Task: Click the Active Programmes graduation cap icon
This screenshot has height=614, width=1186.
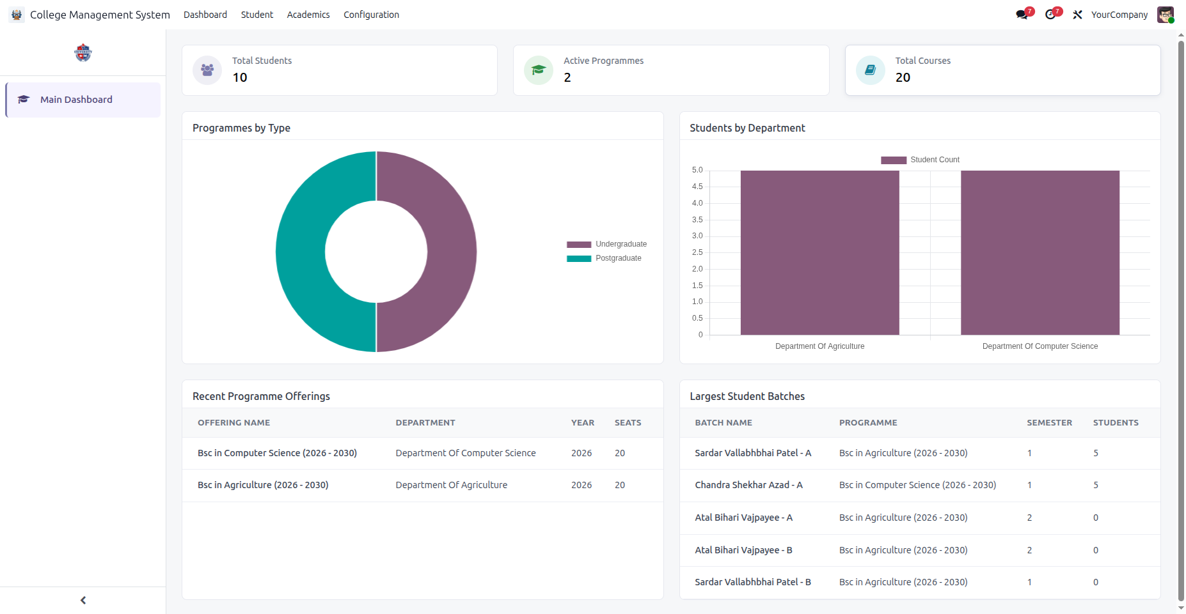Action: [539, 70]
